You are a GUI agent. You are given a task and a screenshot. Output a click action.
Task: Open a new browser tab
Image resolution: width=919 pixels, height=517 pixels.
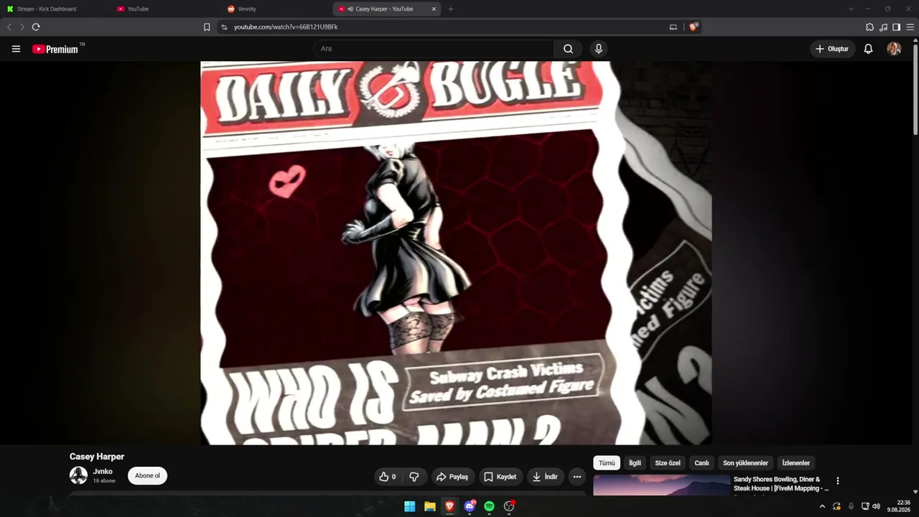451,9
